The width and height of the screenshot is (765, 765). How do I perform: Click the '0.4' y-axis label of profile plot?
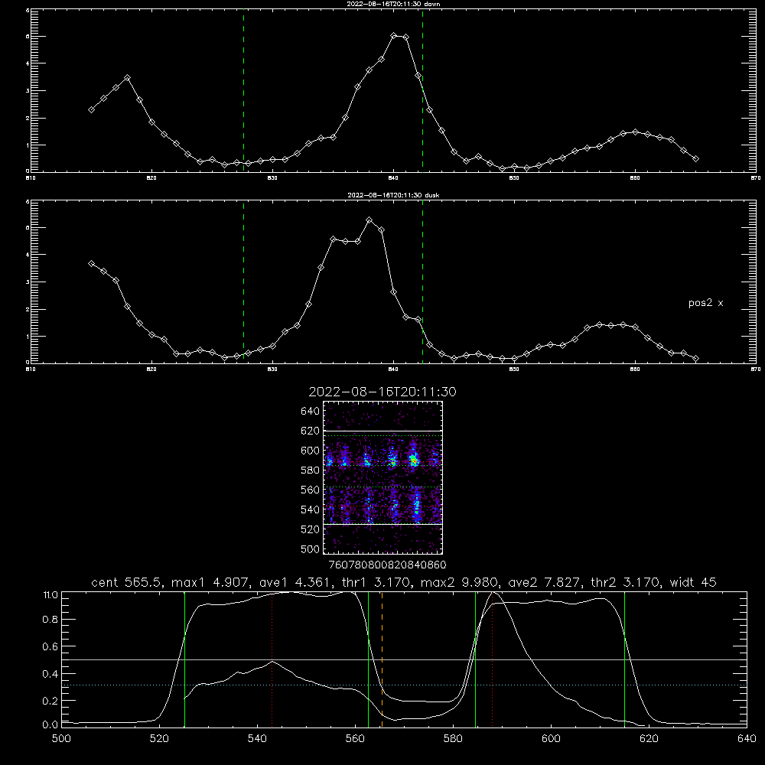pyautogui.click(x=50, y=674)
